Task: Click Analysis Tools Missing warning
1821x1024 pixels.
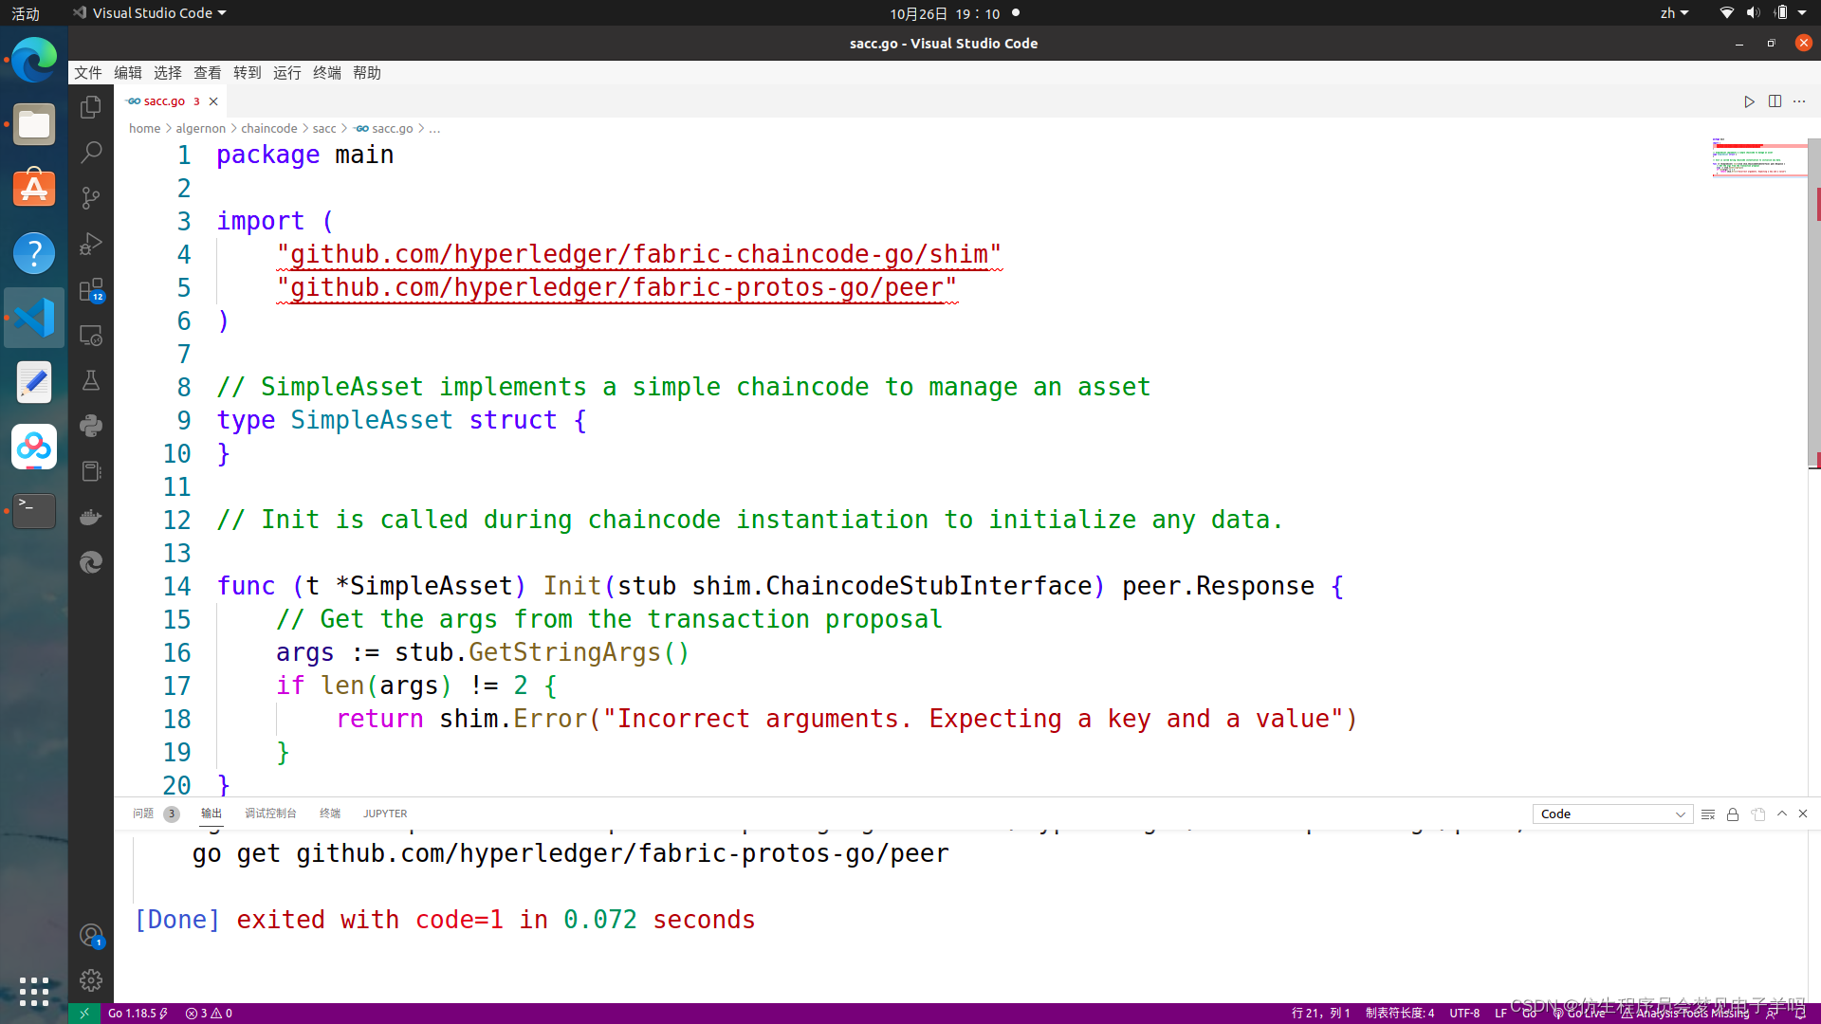Action: tap(1685, 1014)
